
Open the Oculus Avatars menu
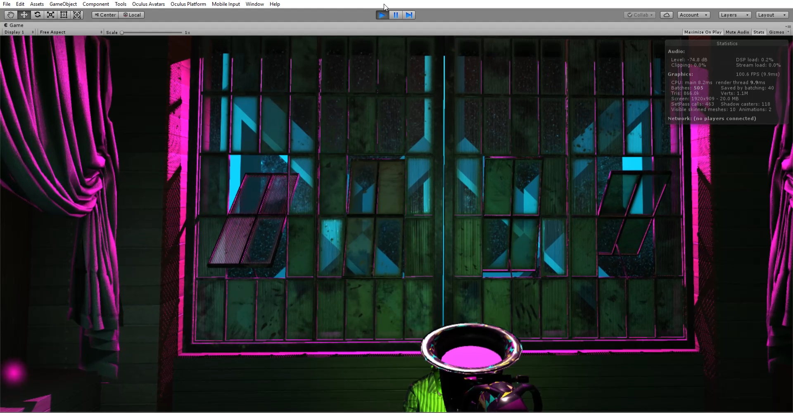[148, 4]
